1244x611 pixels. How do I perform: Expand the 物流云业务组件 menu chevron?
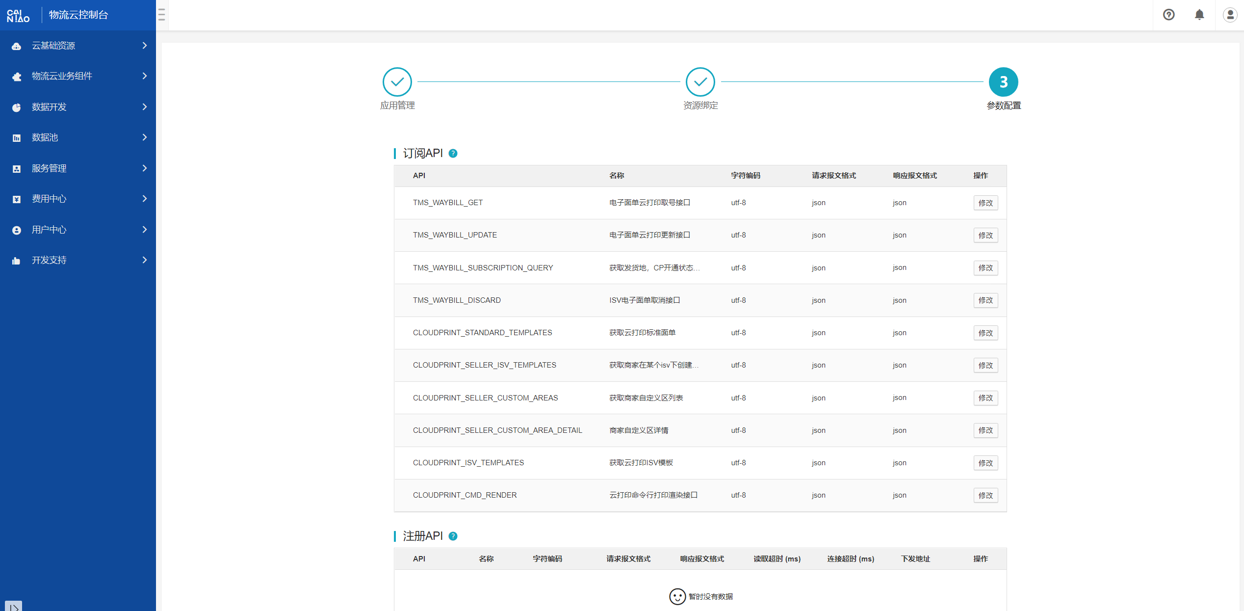coord(144,76)
